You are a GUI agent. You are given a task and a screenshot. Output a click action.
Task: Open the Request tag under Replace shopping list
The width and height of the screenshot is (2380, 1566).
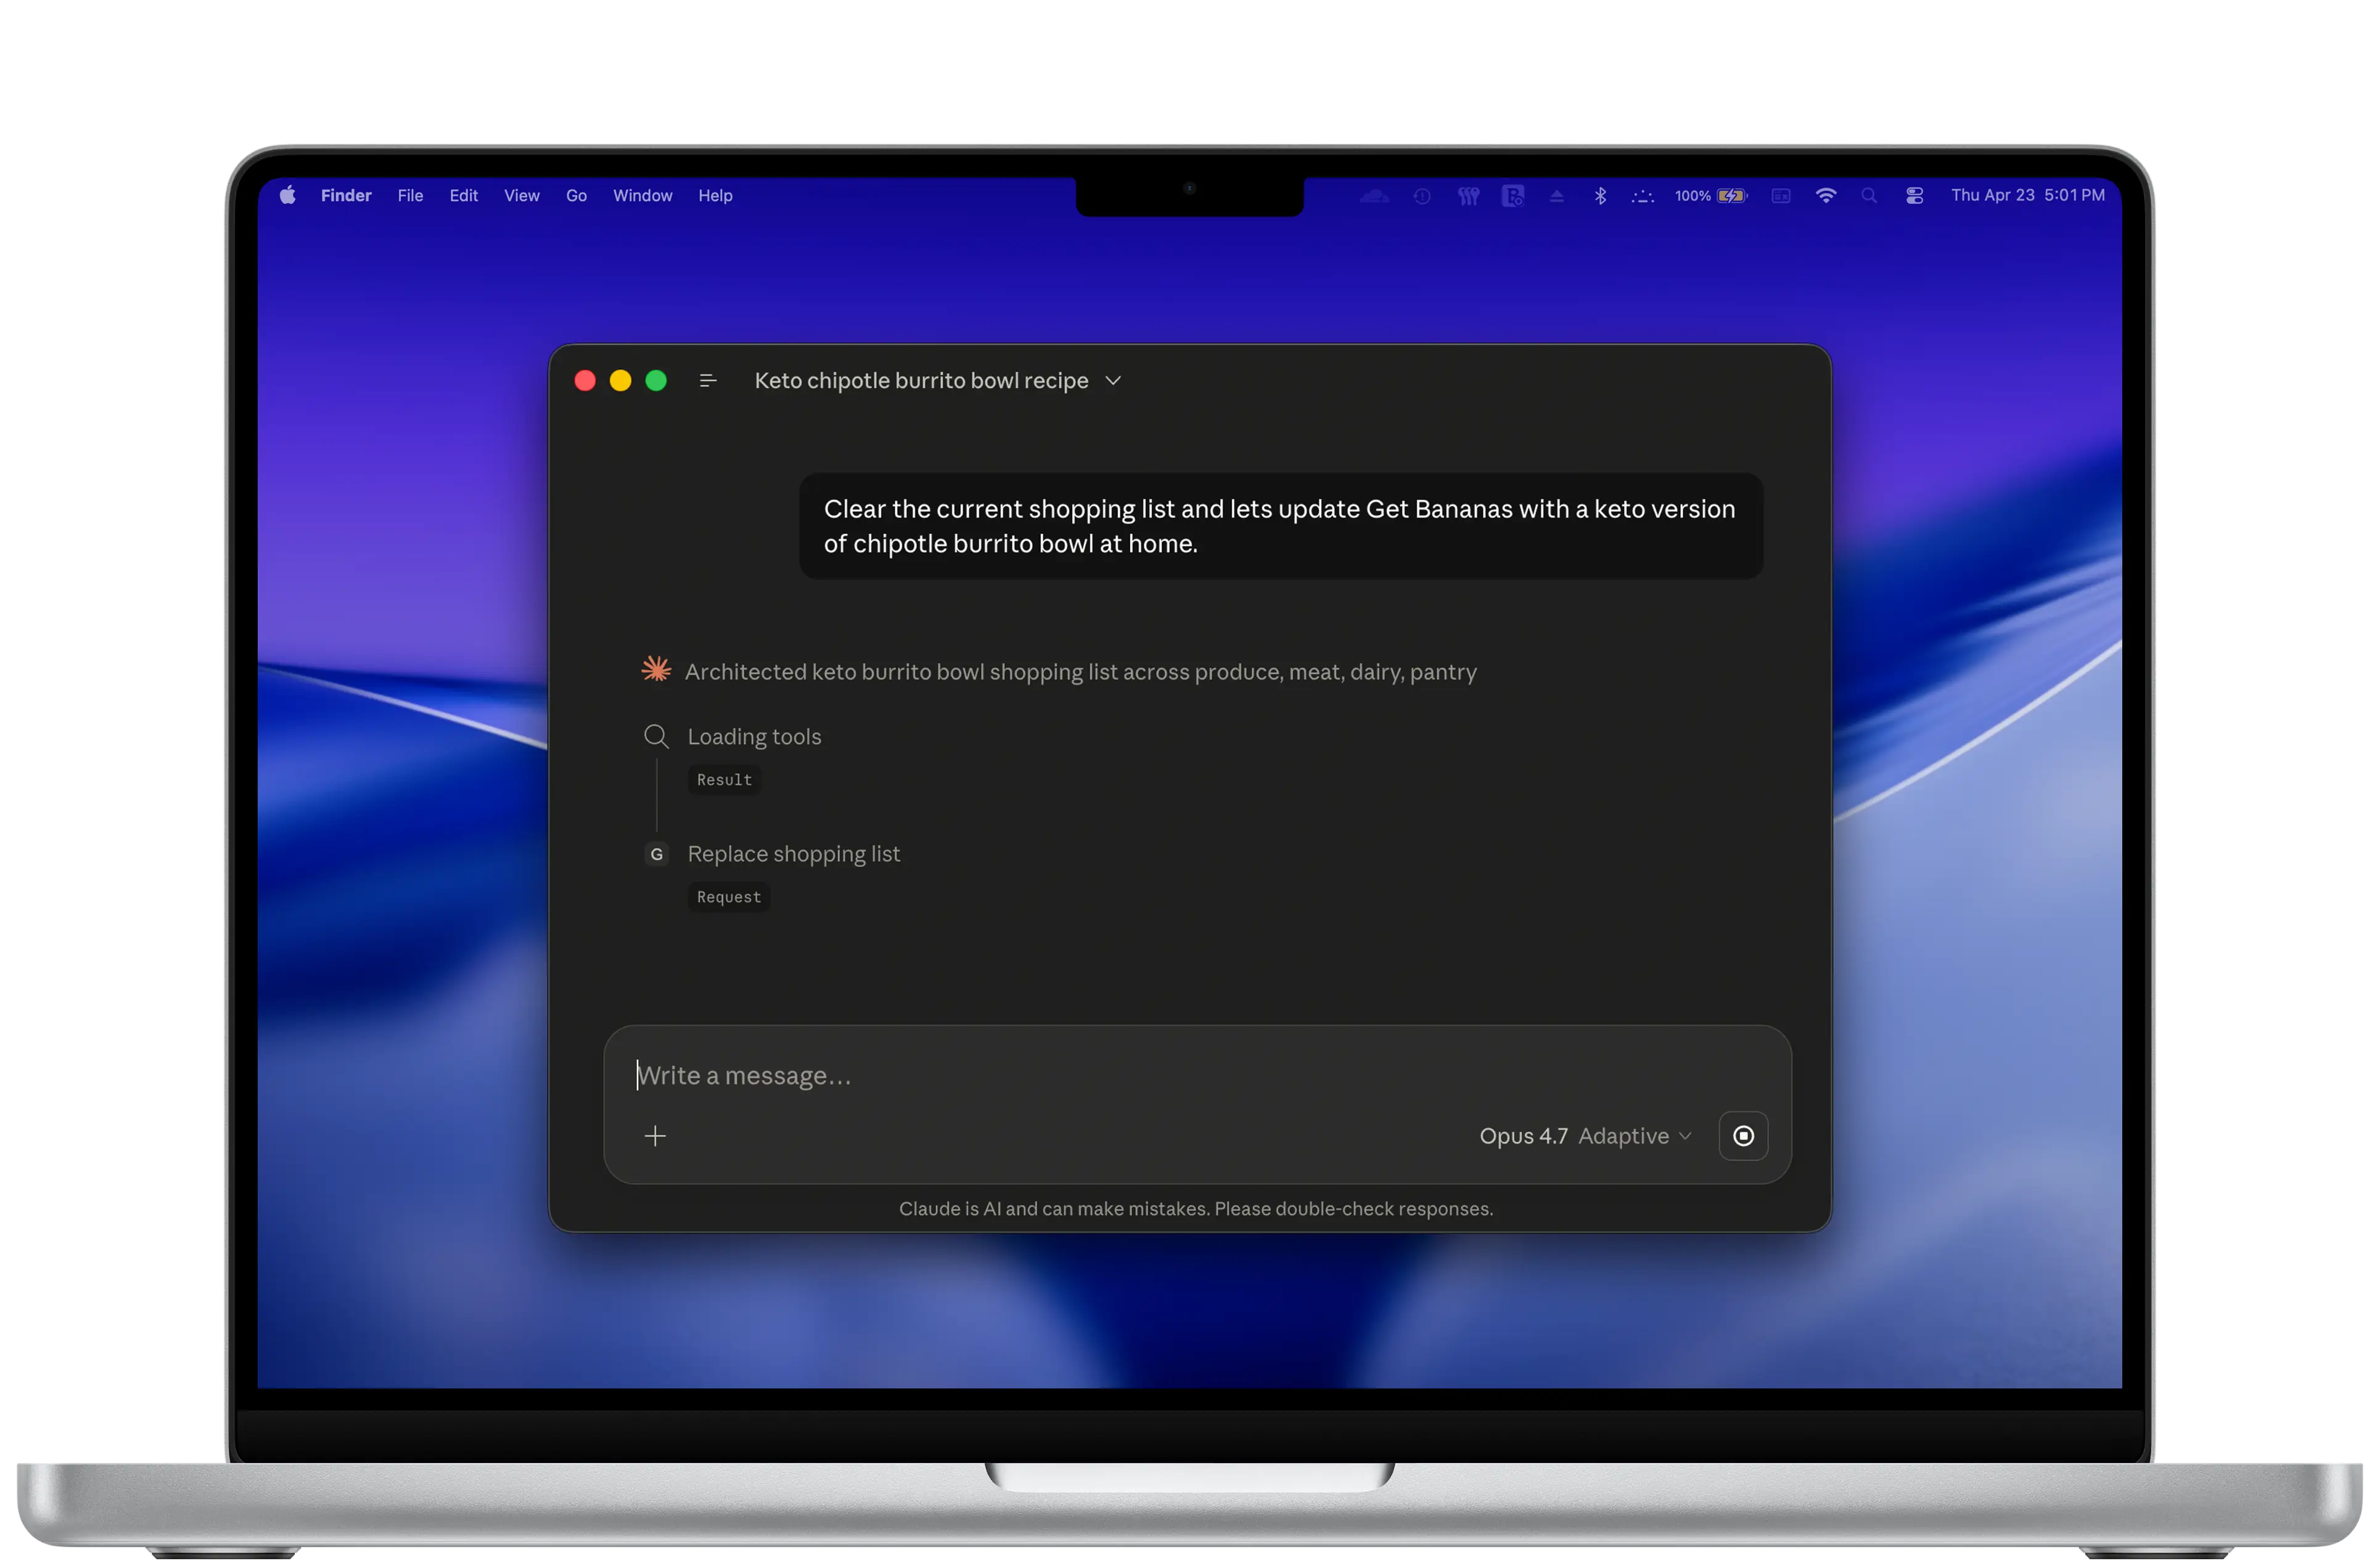pos(729,897)
